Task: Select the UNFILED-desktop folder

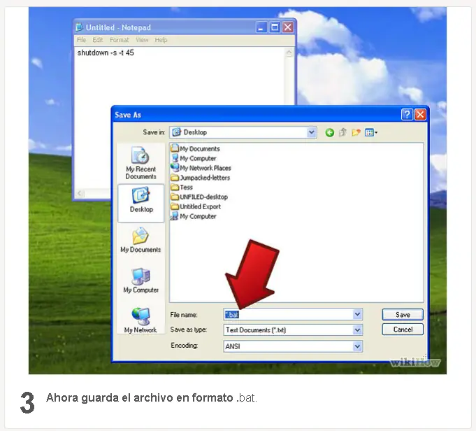Action: click(x=199, y=197)
